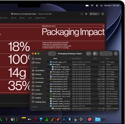Click the record icon in PowerPoint title bar
This screenshot has width=125, height=124.
(x=86, y=14)
